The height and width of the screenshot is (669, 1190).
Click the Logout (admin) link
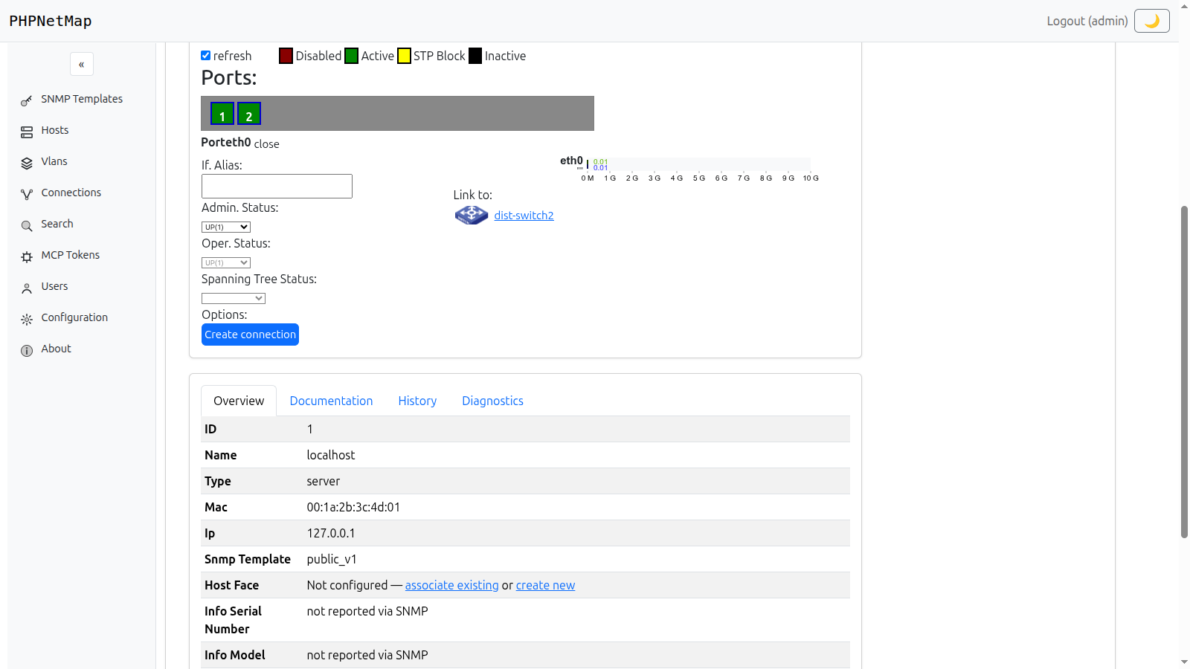click(1087, 21)
